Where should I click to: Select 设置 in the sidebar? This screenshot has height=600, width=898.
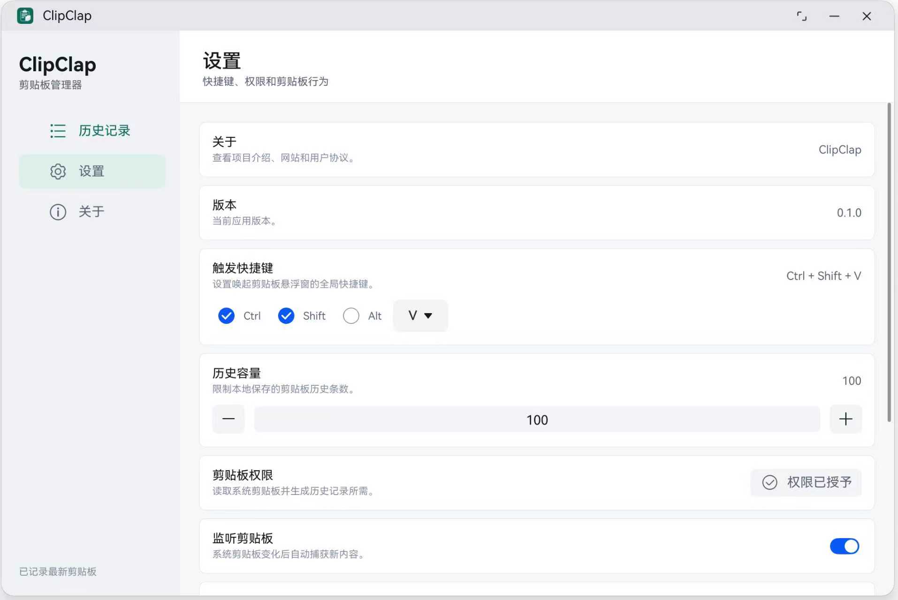click(92, 172)
